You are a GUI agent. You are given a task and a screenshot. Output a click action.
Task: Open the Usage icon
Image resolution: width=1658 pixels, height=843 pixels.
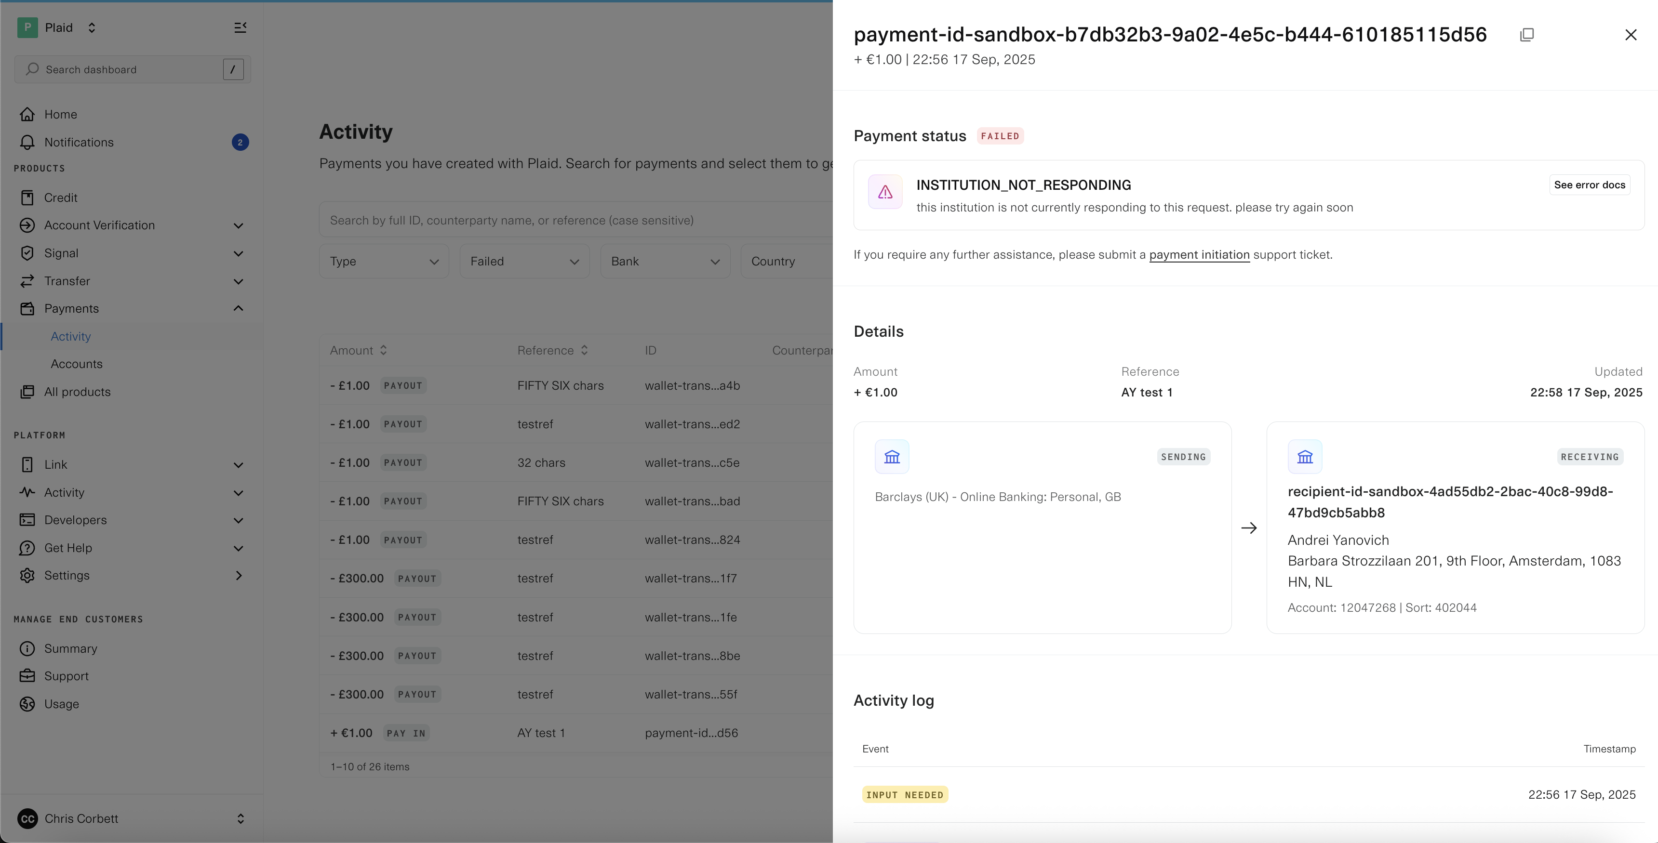point(27,704)
